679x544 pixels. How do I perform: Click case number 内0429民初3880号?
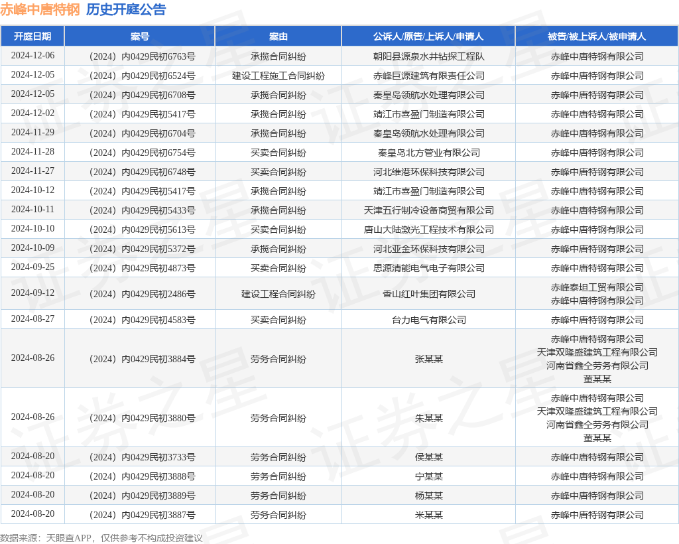click(143, 418)
